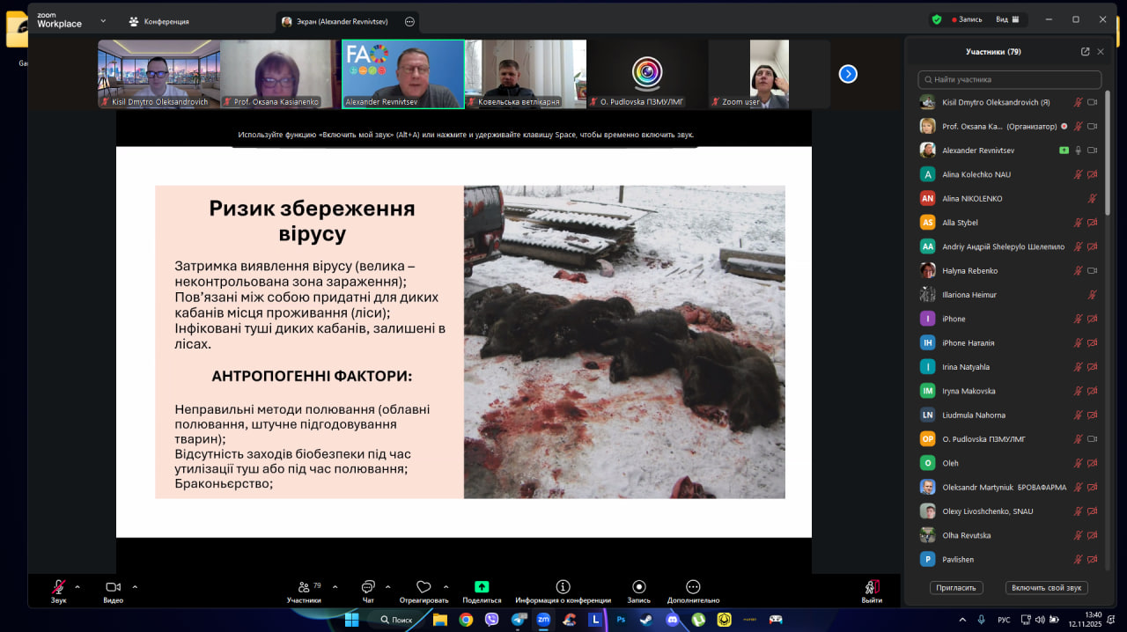The image size is (1127, 632).
Task: Open the Дополнительно more options icon
Action: [693, 587]
